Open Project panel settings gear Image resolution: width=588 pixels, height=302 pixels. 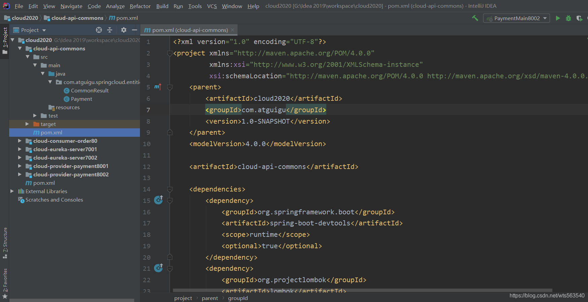click(124, 30)
